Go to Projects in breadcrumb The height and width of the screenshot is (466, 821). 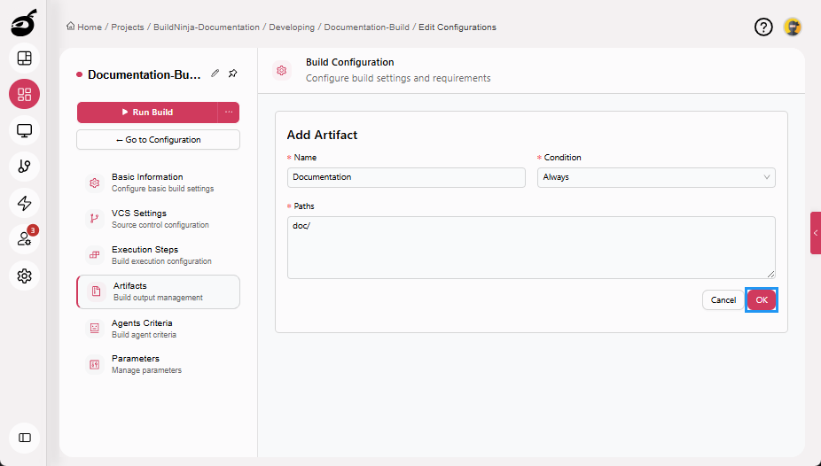[128, 27]
